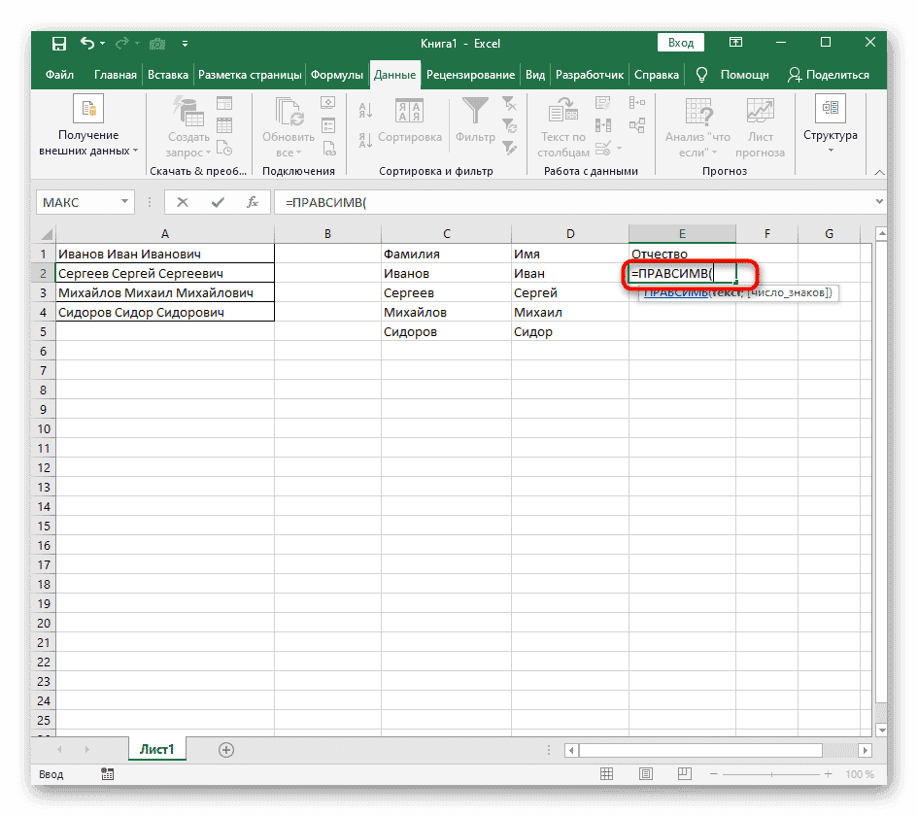Viewport: 918px width, 816px height.
Task: Switch to the Формулы ribbon tab
Action: (334, 74)
